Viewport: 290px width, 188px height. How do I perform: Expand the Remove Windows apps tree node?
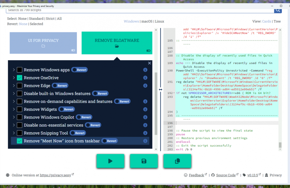14,70
